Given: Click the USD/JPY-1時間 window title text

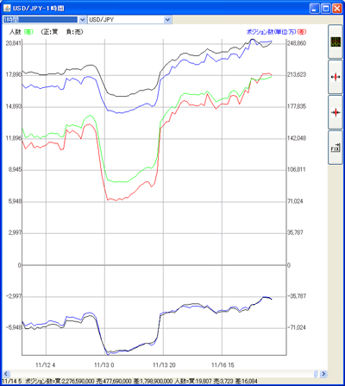Looking at the screenshot, I should coord(38,9).
